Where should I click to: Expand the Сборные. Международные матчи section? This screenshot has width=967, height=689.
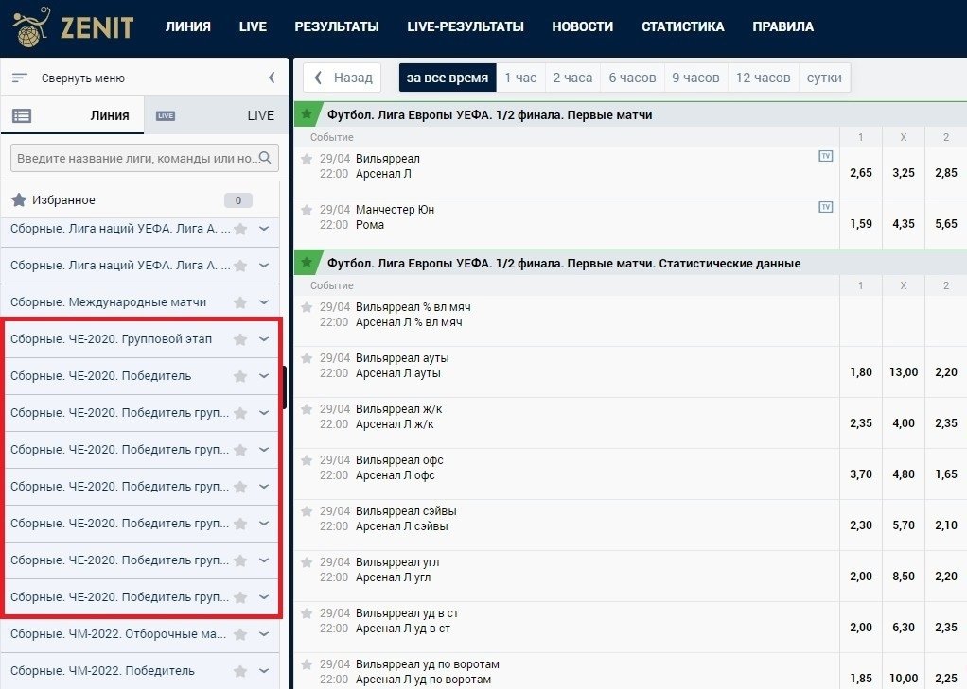[x=264, y=302]
